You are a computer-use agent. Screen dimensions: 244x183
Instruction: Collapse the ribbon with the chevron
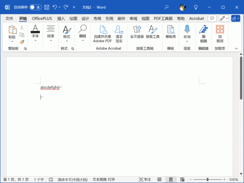[x=236, y=49]
